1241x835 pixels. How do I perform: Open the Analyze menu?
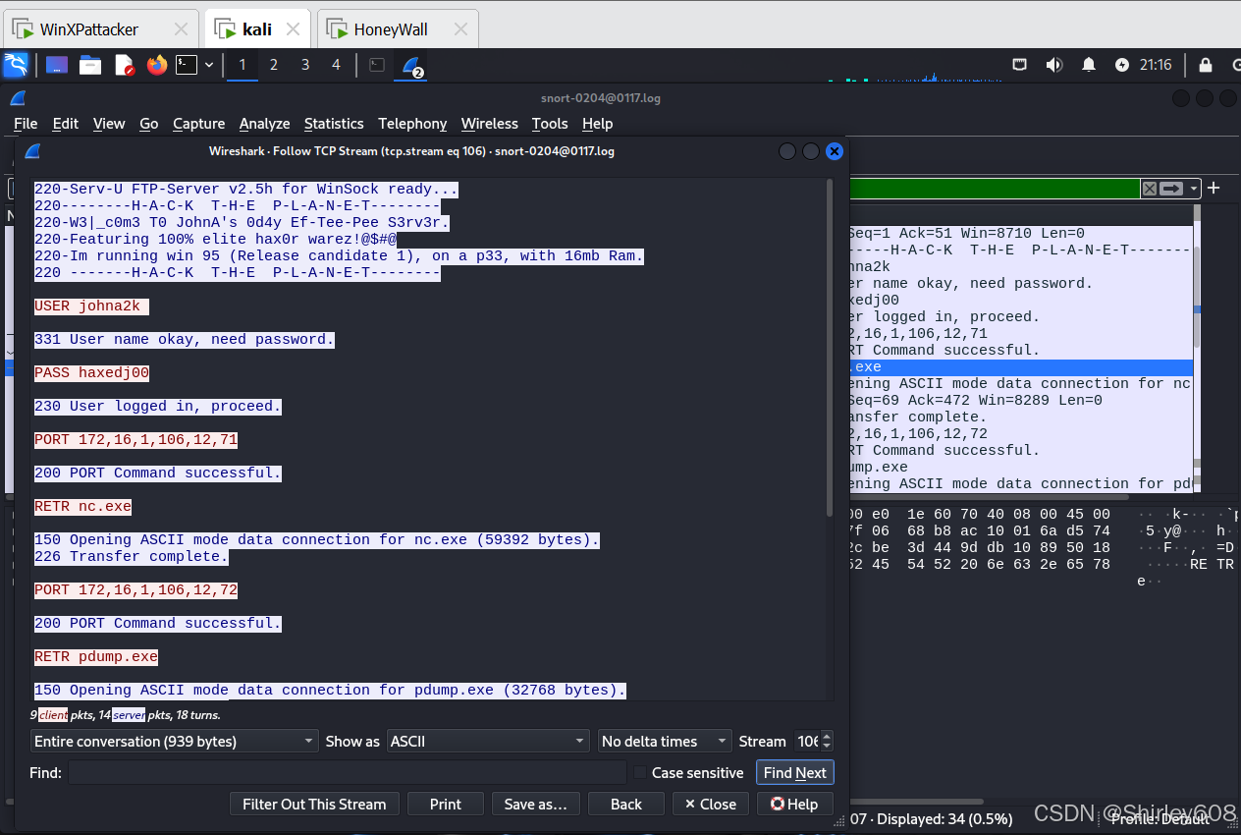[265, 123]
